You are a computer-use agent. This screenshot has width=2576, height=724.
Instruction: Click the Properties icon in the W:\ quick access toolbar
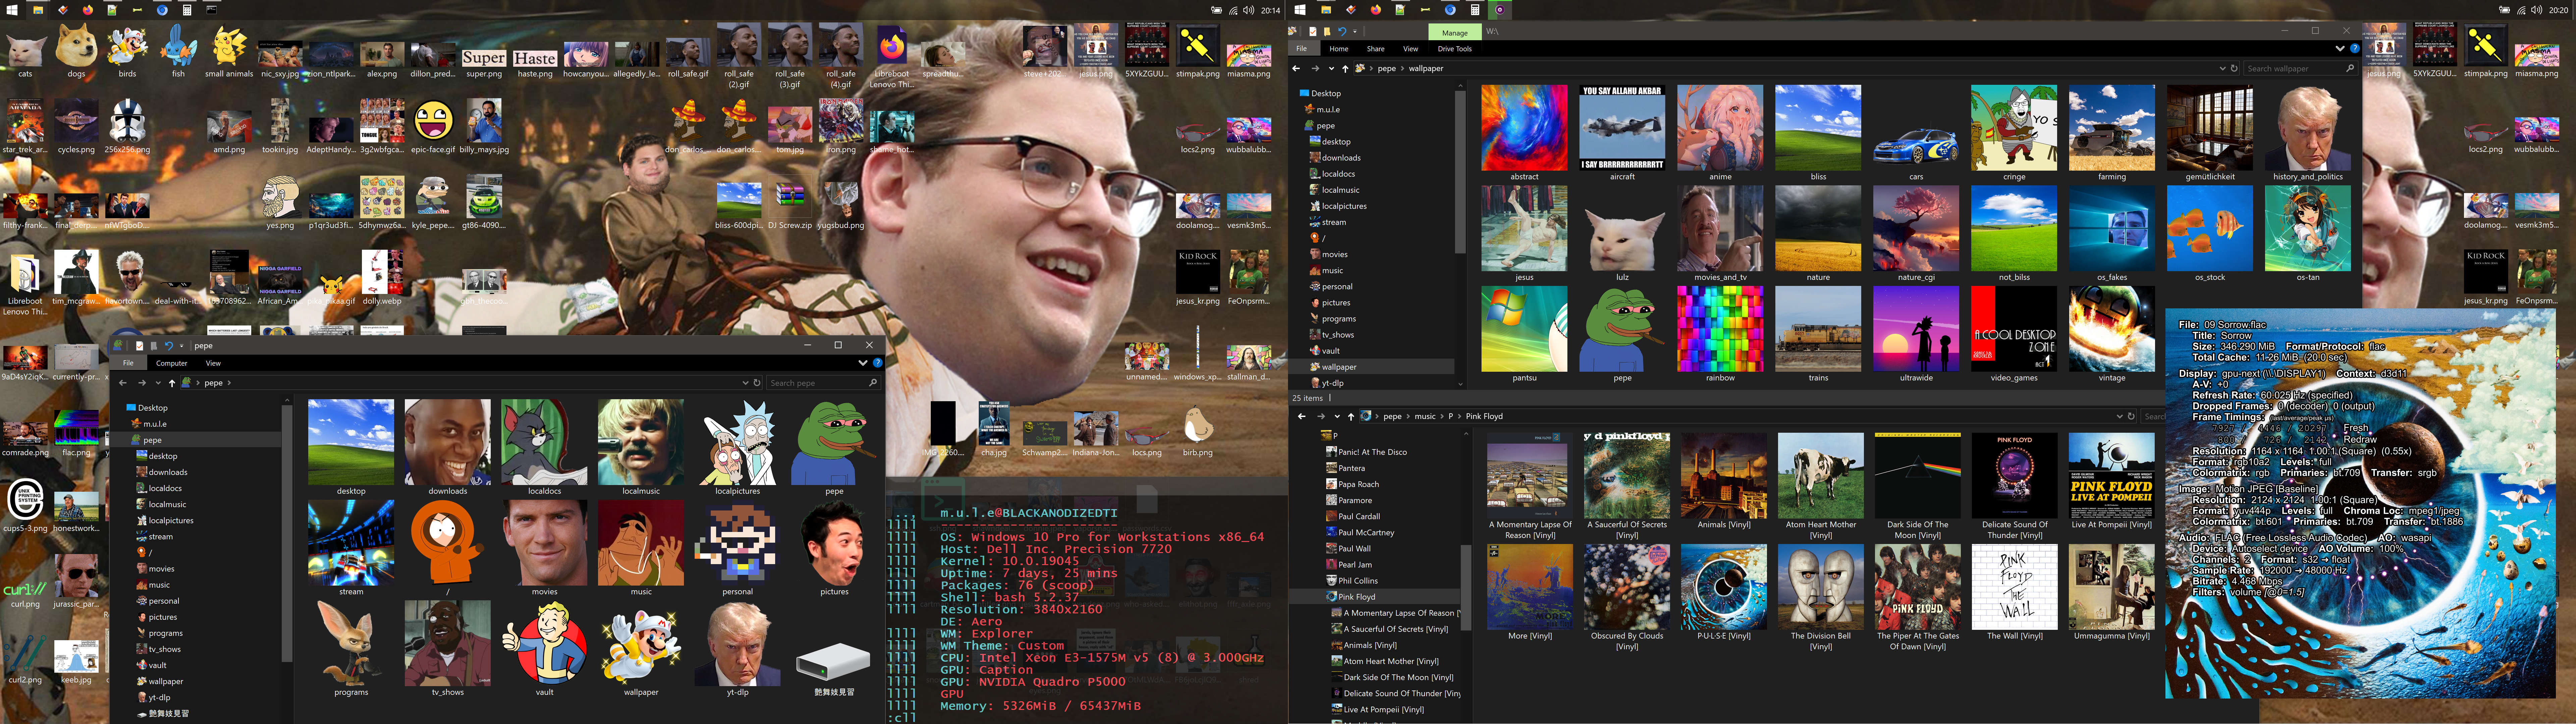click(1313, 31)
